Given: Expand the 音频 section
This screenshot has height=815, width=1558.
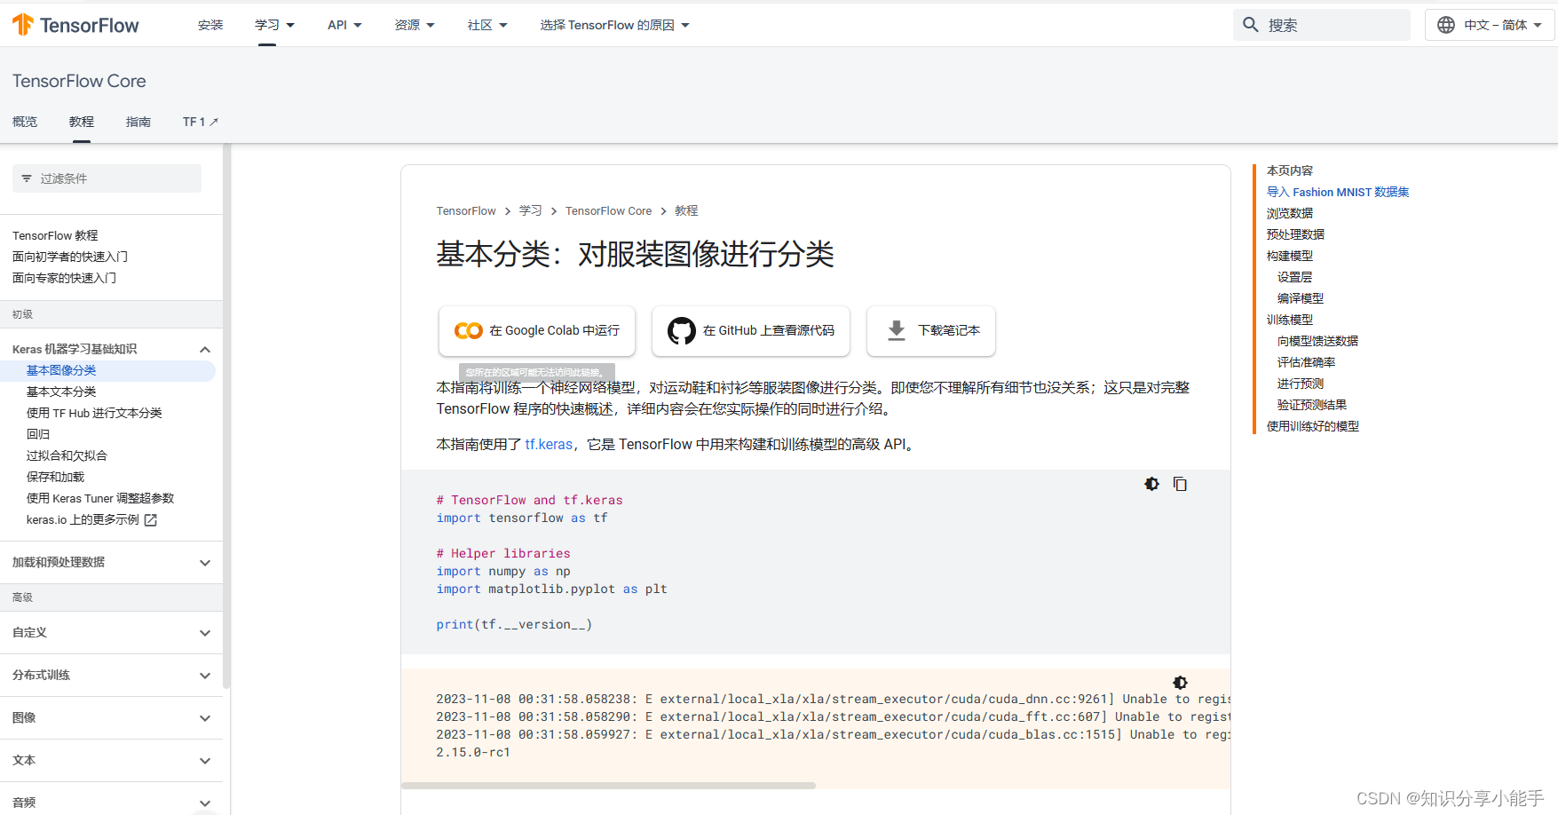Looking at the screenshot, I should (x=205, y=803).
